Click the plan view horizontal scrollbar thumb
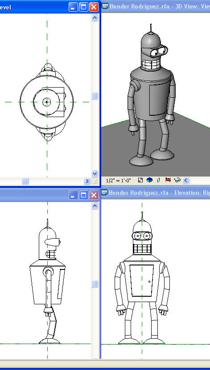Viewport: 210px width, 370px height. click(x=25, y=181)
